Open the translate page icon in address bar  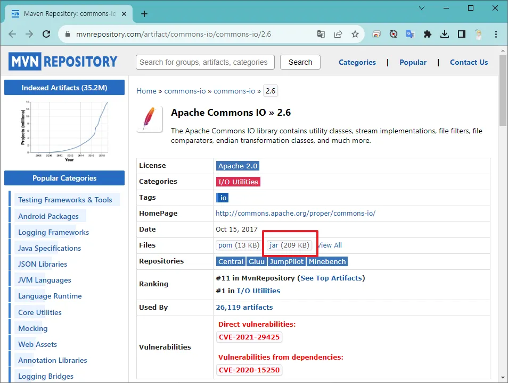pos(321,34)
